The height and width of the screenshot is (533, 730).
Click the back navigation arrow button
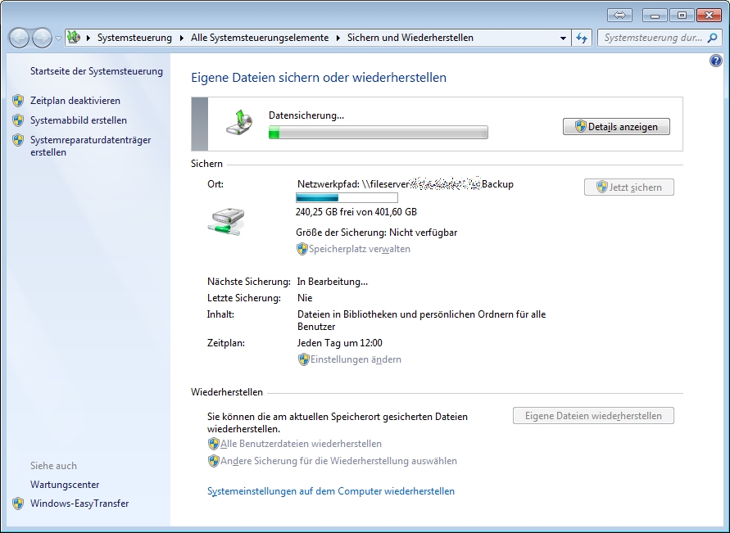(20, 38)
